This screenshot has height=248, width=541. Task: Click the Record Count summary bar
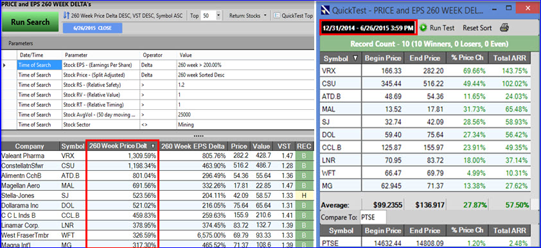click(x=429, y=44)
